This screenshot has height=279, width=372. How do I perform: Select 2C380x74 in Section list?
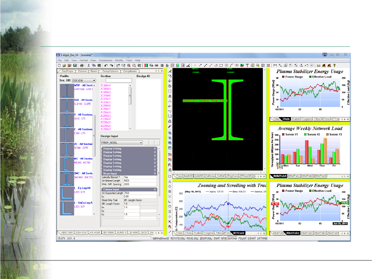point(106,86)
